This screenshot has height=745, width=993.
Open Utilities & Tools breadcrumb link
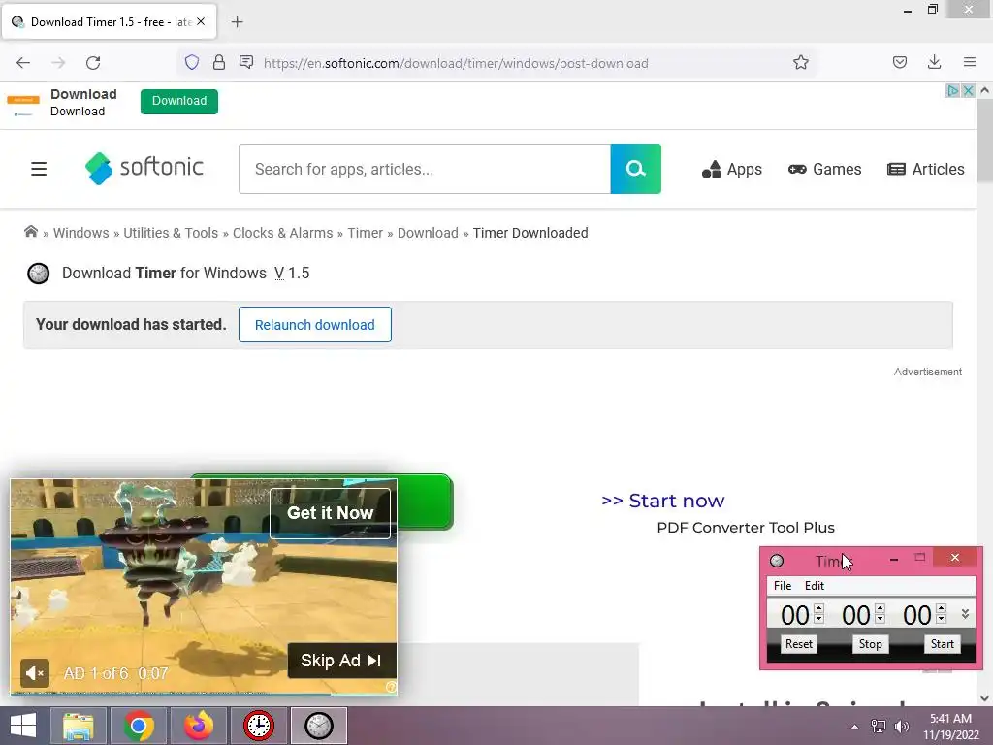click(171, 233)
